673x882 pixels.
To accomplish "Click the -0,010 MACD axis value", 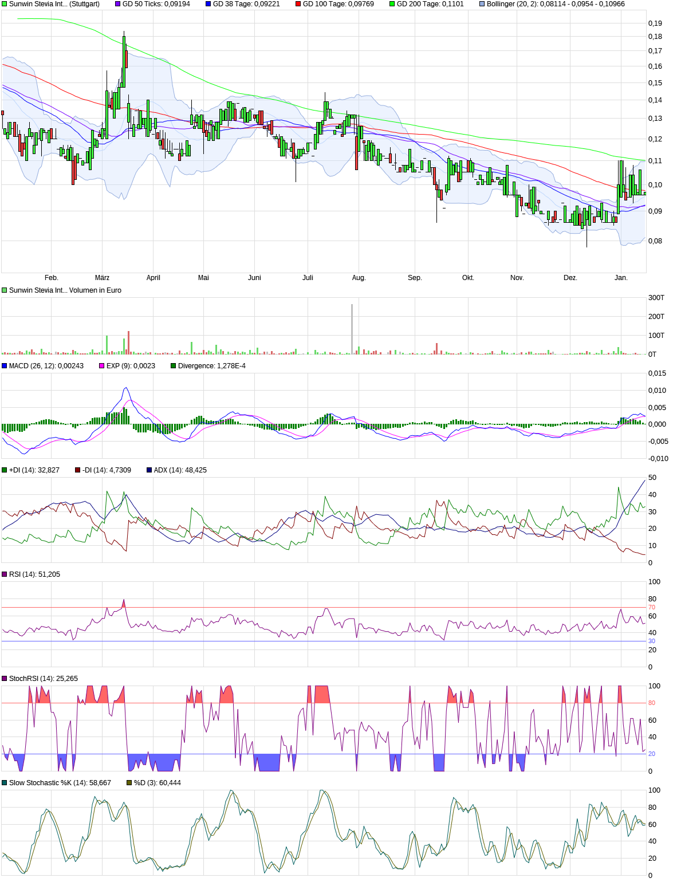I will pyautogui.click(x=659, y=458).
